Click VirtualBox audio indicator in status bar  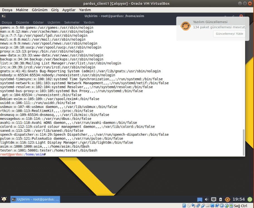click(x=193, y=205)
